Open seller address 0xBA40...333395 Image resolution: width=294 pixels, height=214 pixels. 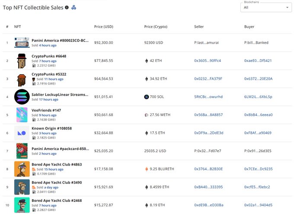pos(208,187)
